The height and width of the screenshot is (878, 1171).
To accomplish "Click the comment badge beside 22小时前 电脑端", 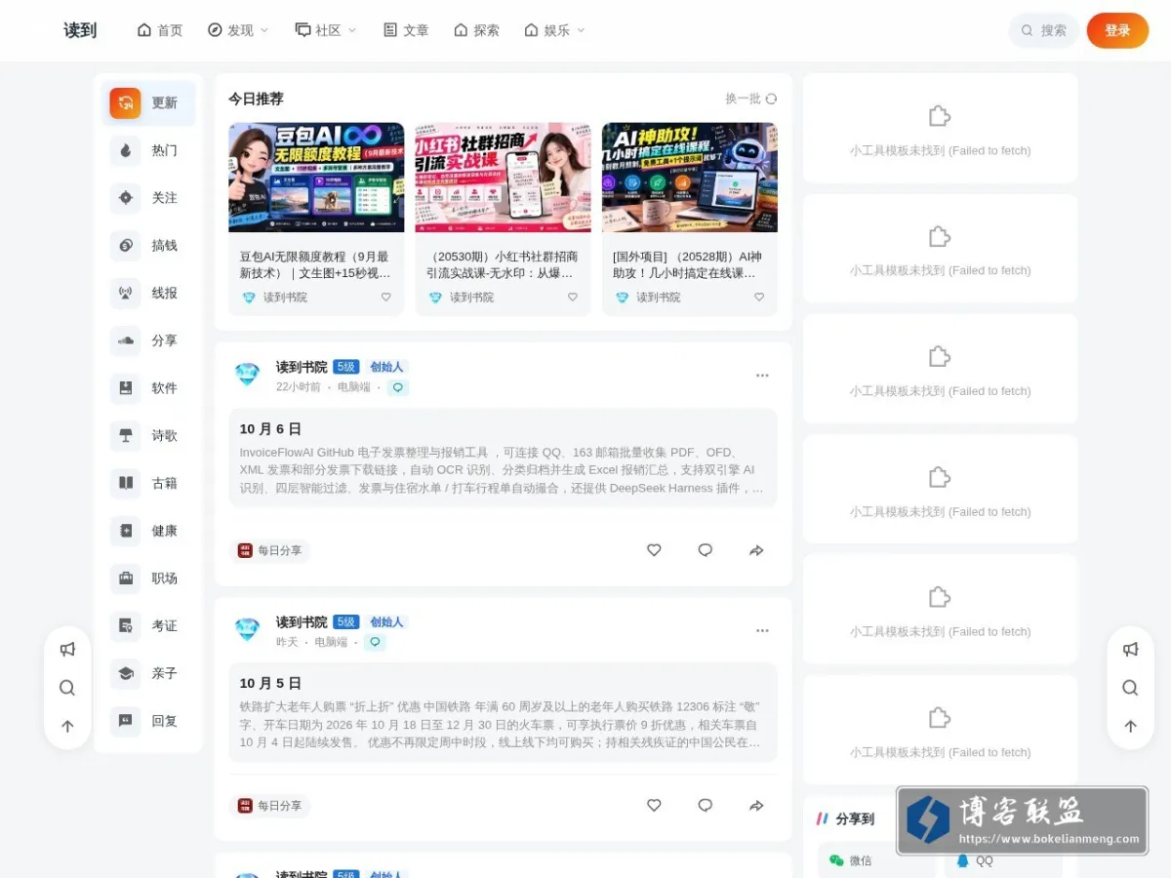I will (x=397, y=387).
